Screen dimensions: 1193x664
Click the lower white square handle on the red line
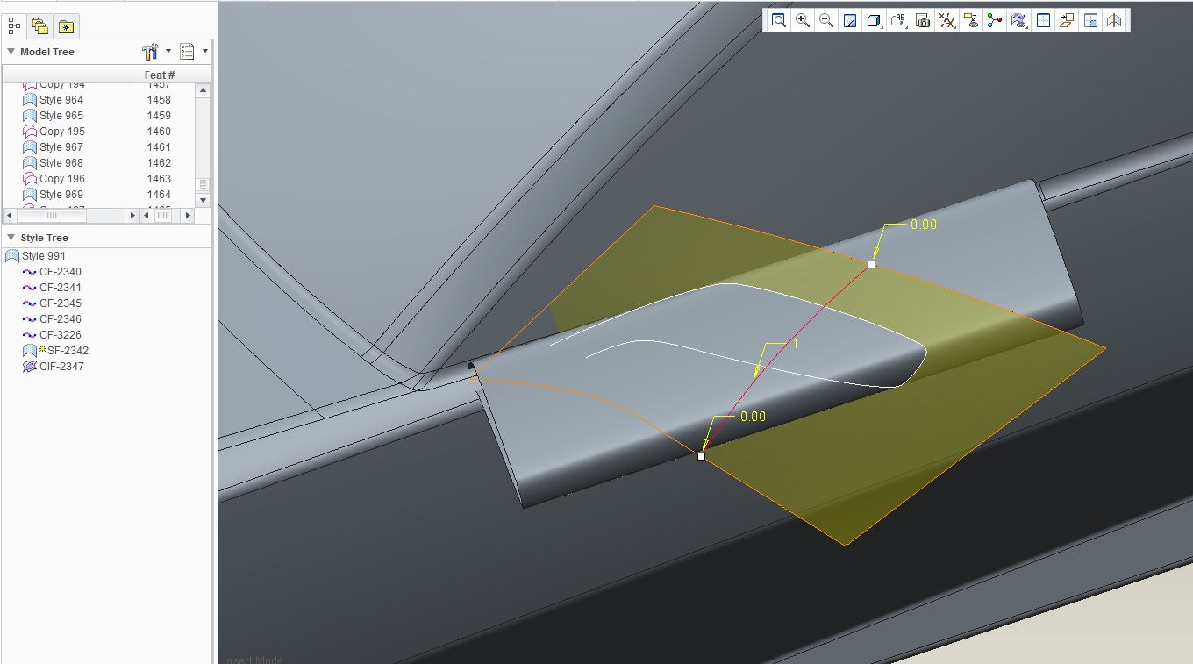701,456
